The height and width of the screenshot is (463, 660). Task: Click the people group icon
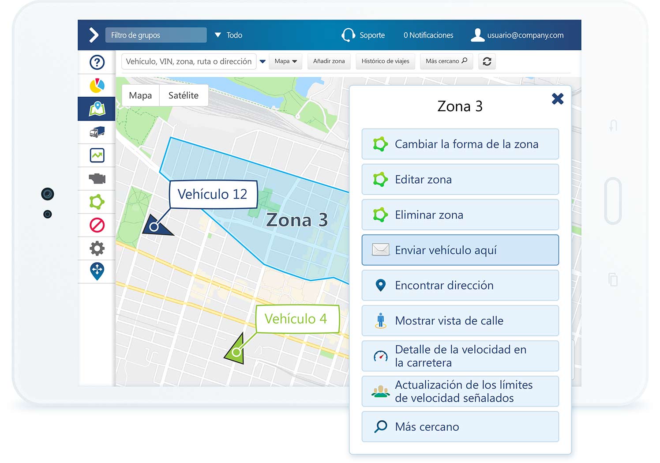(380, 391)
